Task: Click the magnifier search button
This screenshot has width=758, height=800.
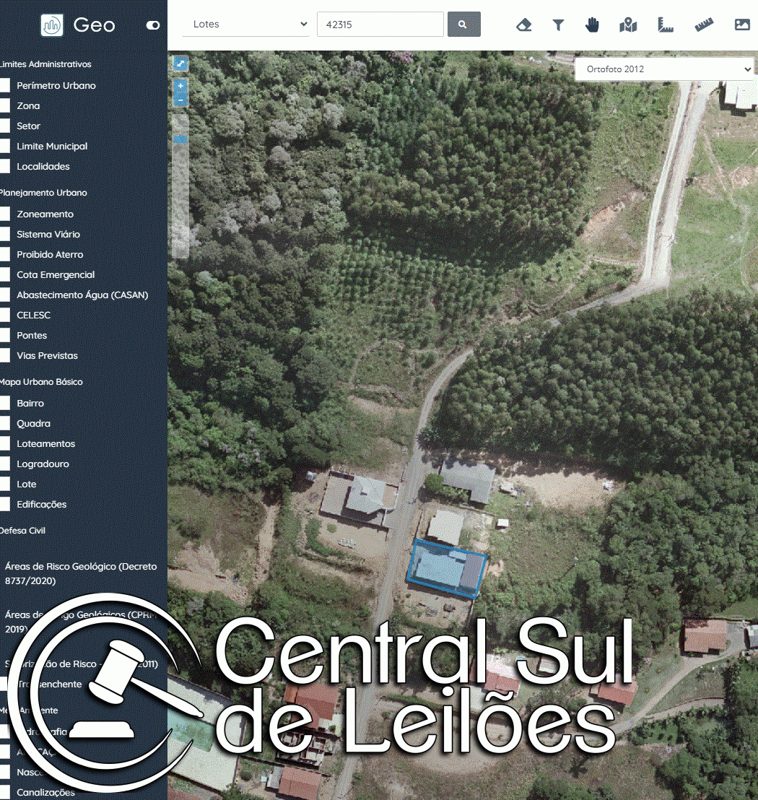Action: click(x=463, y=25)
